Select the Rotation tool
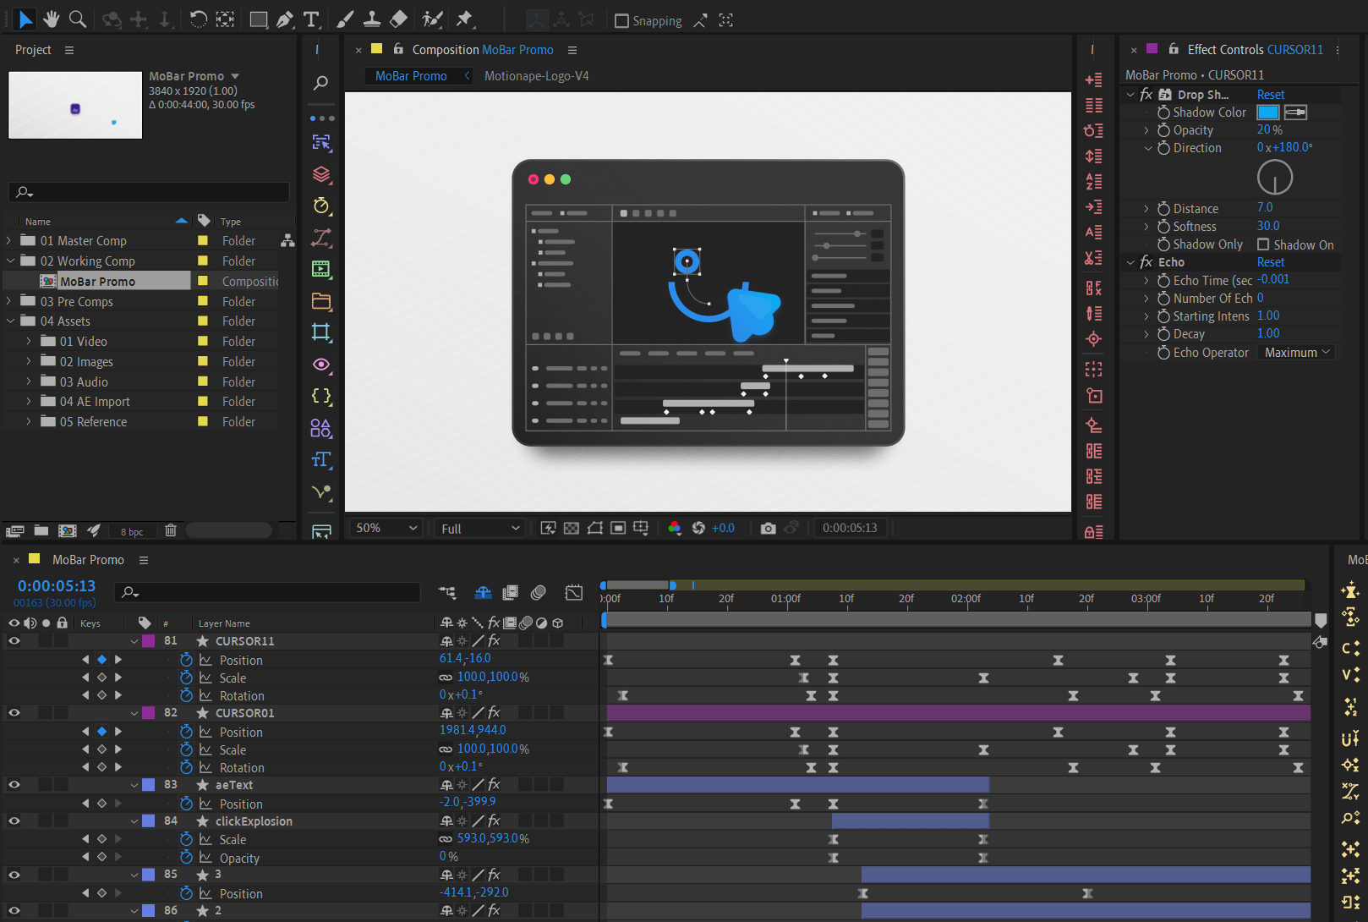The image size is (1368, 922). pyautogui.click(x=198, y=19)
